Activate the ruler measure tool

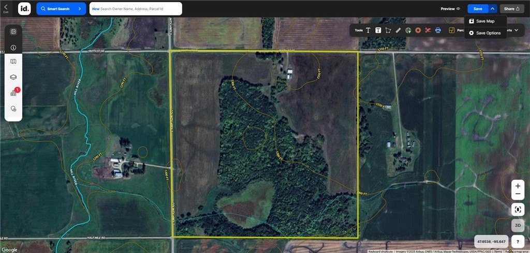tap(398, 30)
